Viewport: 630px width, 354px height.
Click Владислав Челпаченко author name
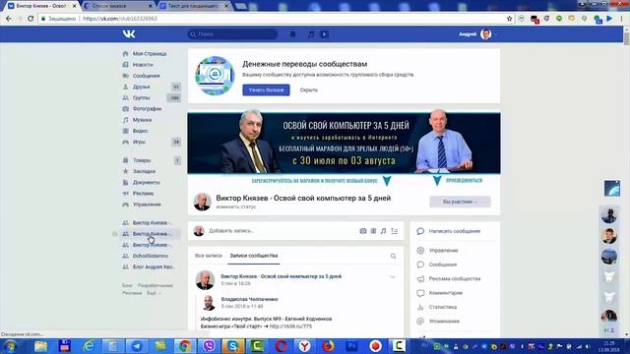click(x=249, y=299)
